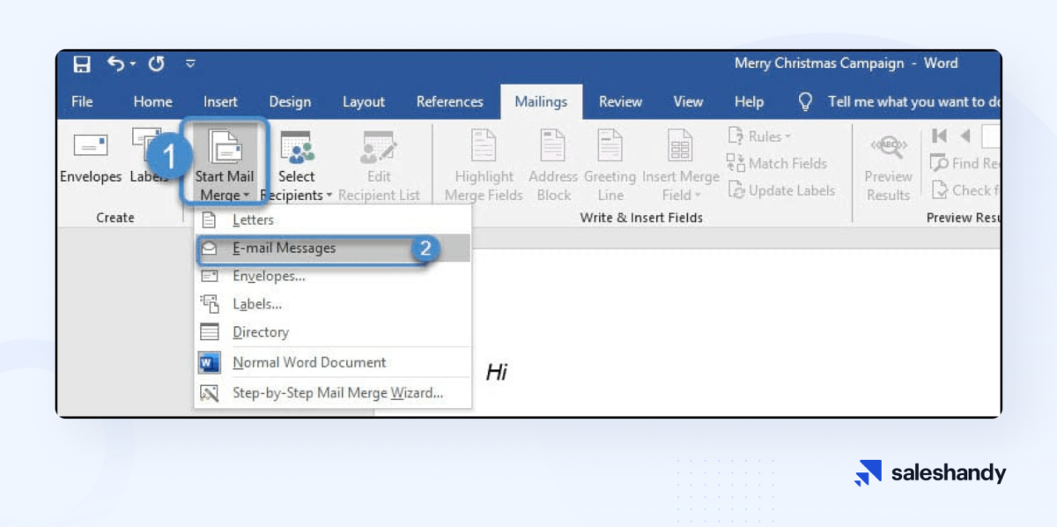Image resolution: width=1057 pixels, height=527 pixels.
Task: Open the Help tab
Action: [x=749, y=102]
